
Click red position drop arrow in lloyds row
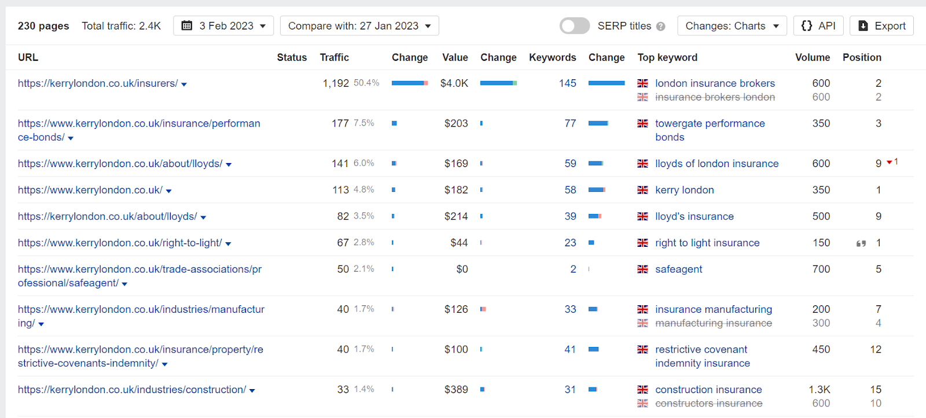890,162
